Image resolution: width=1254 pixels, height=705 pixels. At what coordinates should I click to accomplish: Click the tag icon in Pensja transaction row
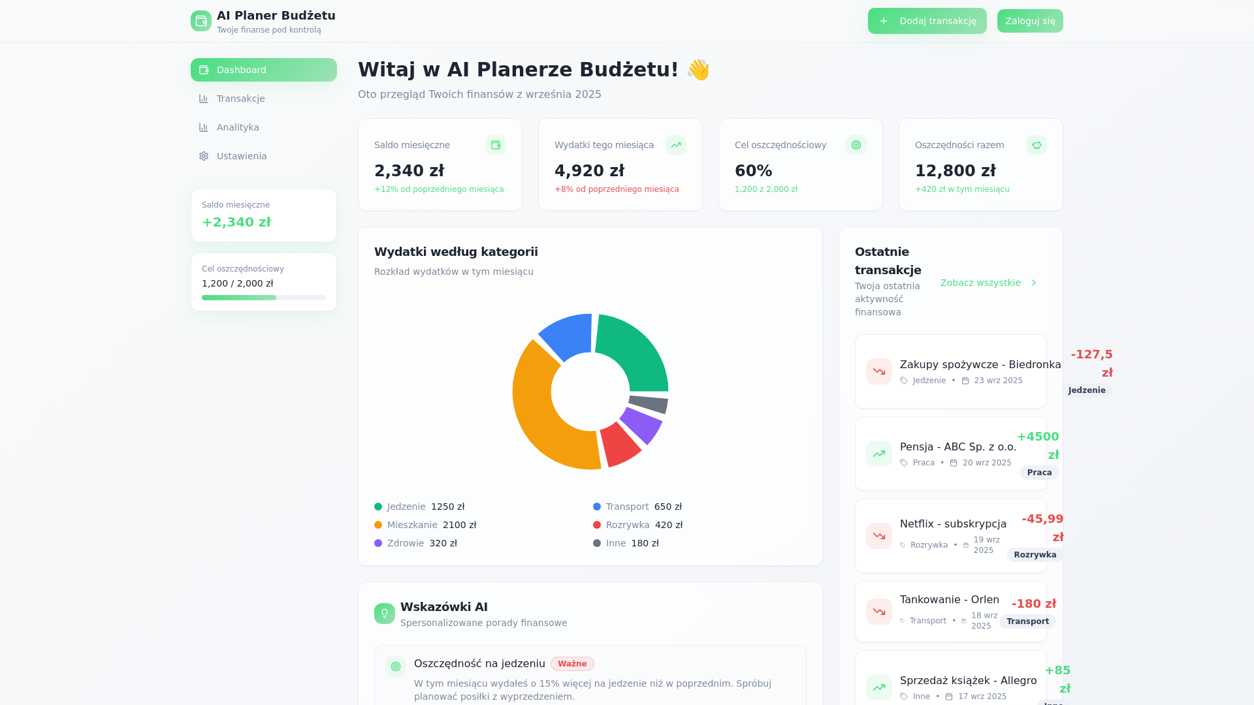(x=904, y=463)
